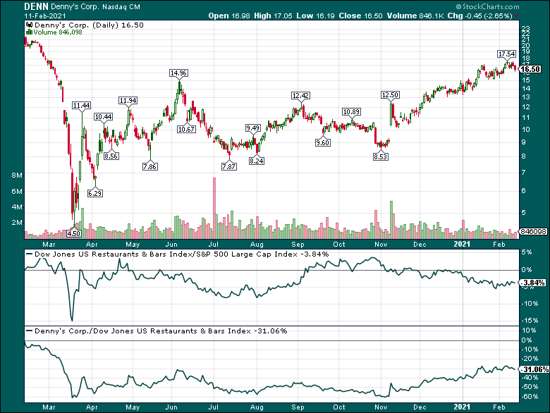Click the Volume 846,098 legend text

click(x=58, y=32)
